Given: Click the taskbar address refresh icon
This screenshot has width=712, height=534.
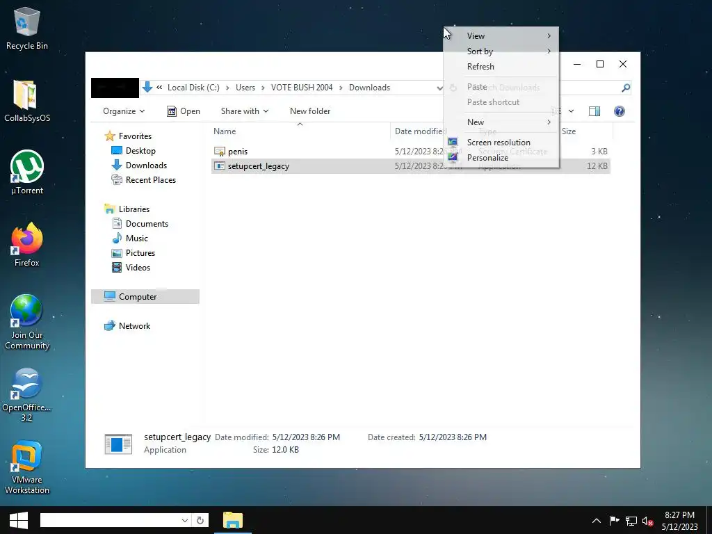Looking at the screenshot, I should point(200,520).
